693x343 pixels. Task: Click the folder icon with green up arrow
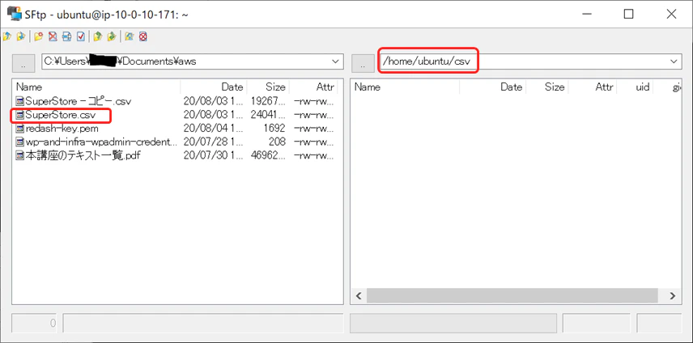click(98, 36)
